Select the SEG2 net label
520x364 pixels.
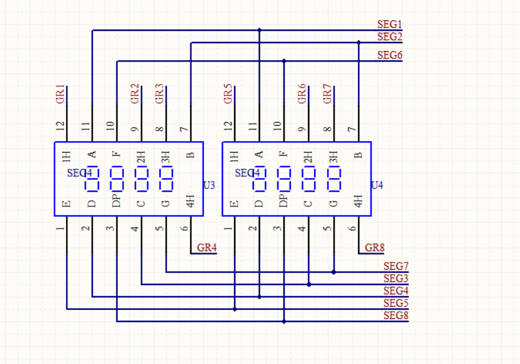tap(389, 36)
